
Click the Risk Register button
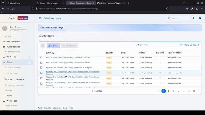pos(69,46)
